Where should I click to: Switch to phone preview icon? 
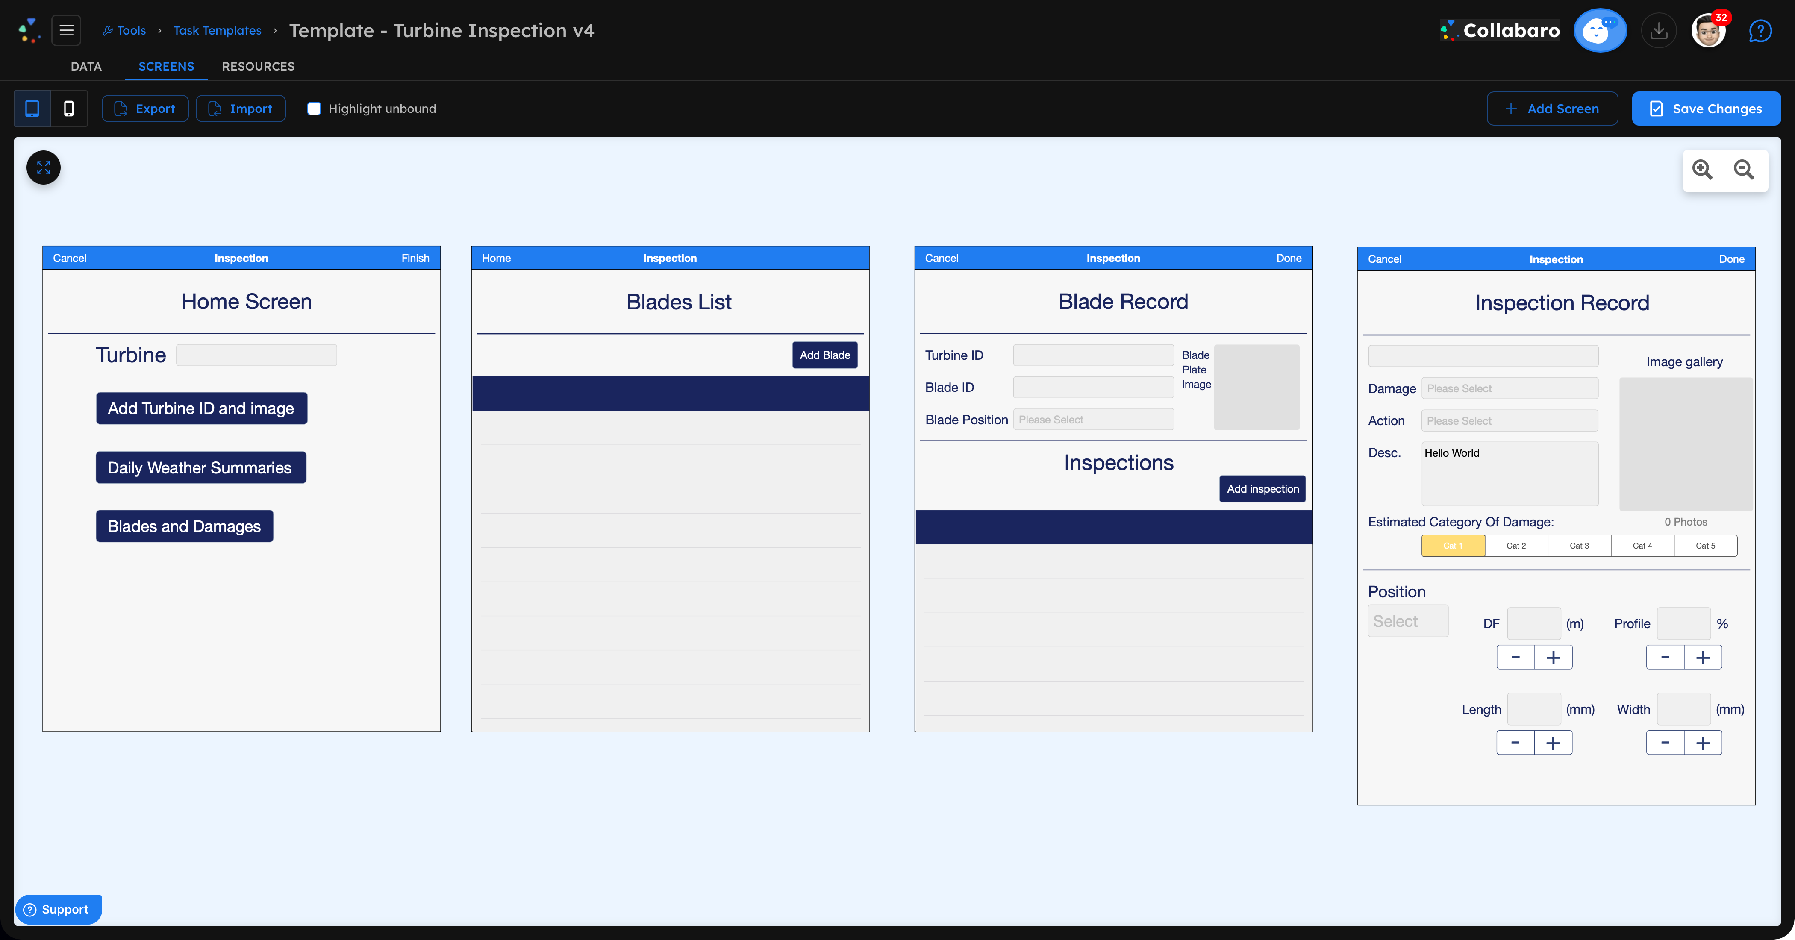tap(69, 108)
